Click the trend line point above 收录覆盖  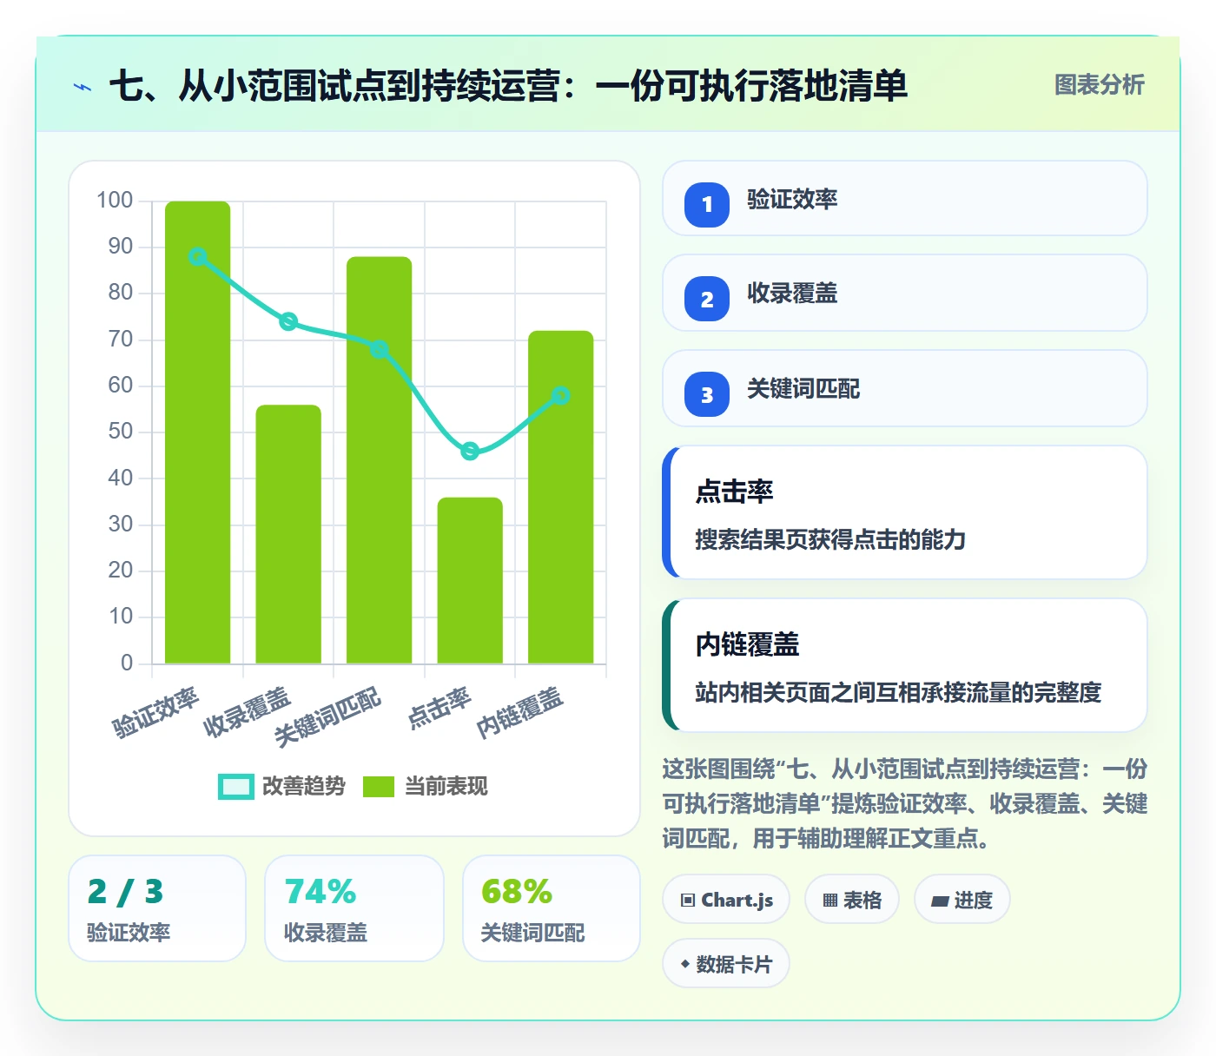(288, 321)
